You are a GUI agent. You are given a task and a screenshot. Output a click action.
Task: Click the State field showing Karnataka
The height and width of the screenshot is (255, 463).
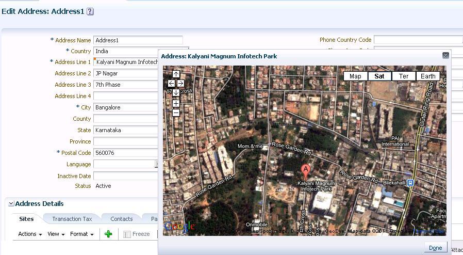click(x=126, y=130)
